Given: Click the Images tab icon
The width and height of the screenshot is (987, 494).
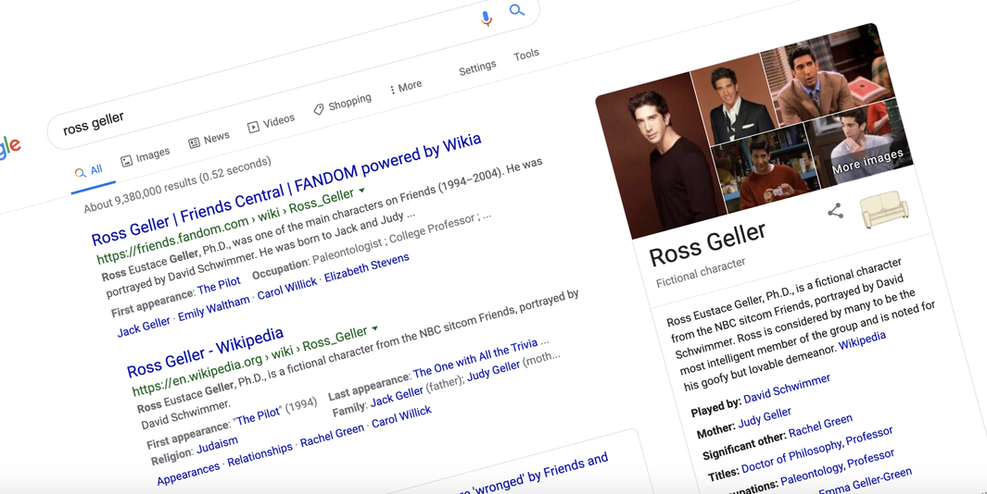Looking at the screenshot, I should click(x=127, y=161).
